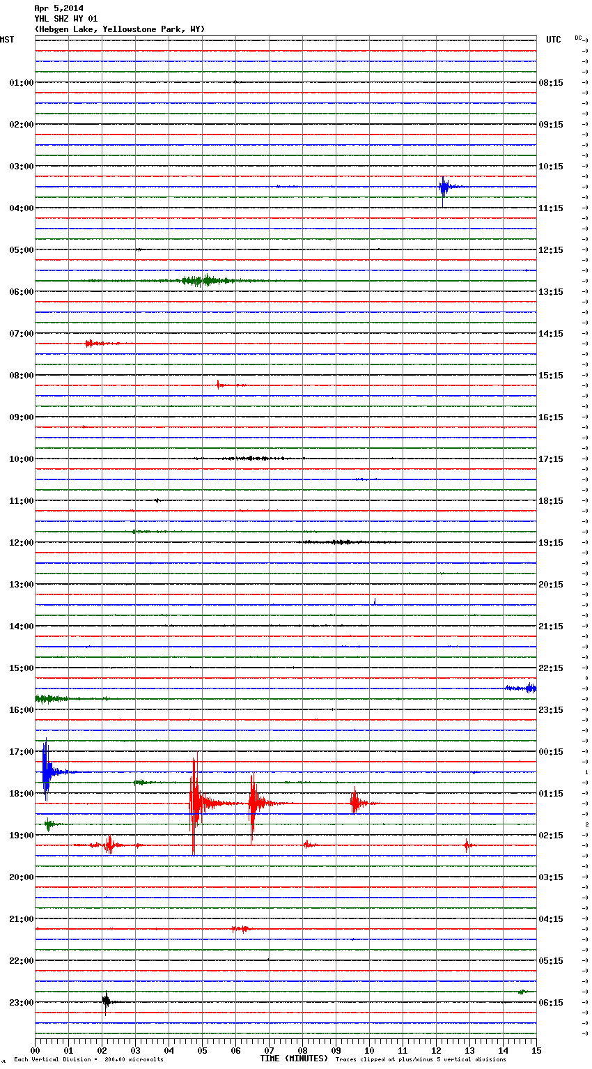Click the 02:15 UTC time label
The height and width of the screenshot is (1069, 592).
(x=551, y=836)
